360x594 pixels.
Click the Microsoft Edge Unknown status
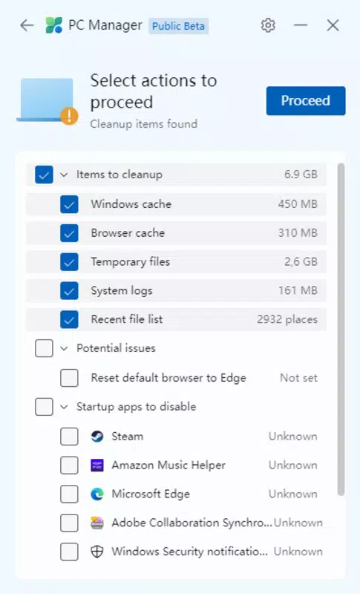[293, 494]
